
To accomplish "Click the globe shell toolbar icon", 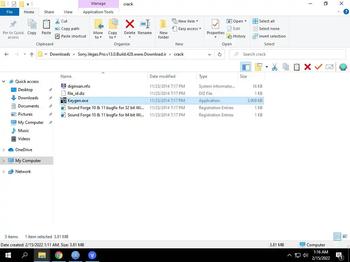I will point(343,67).
